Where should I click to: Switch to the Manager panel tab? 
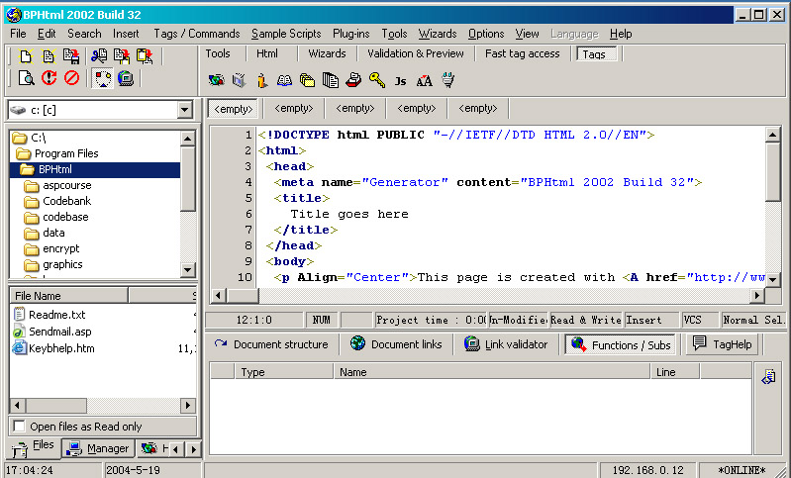point(98,448)
